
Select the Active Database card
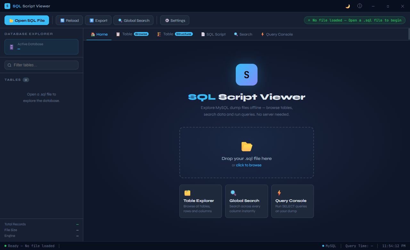(x=41, y=47)
